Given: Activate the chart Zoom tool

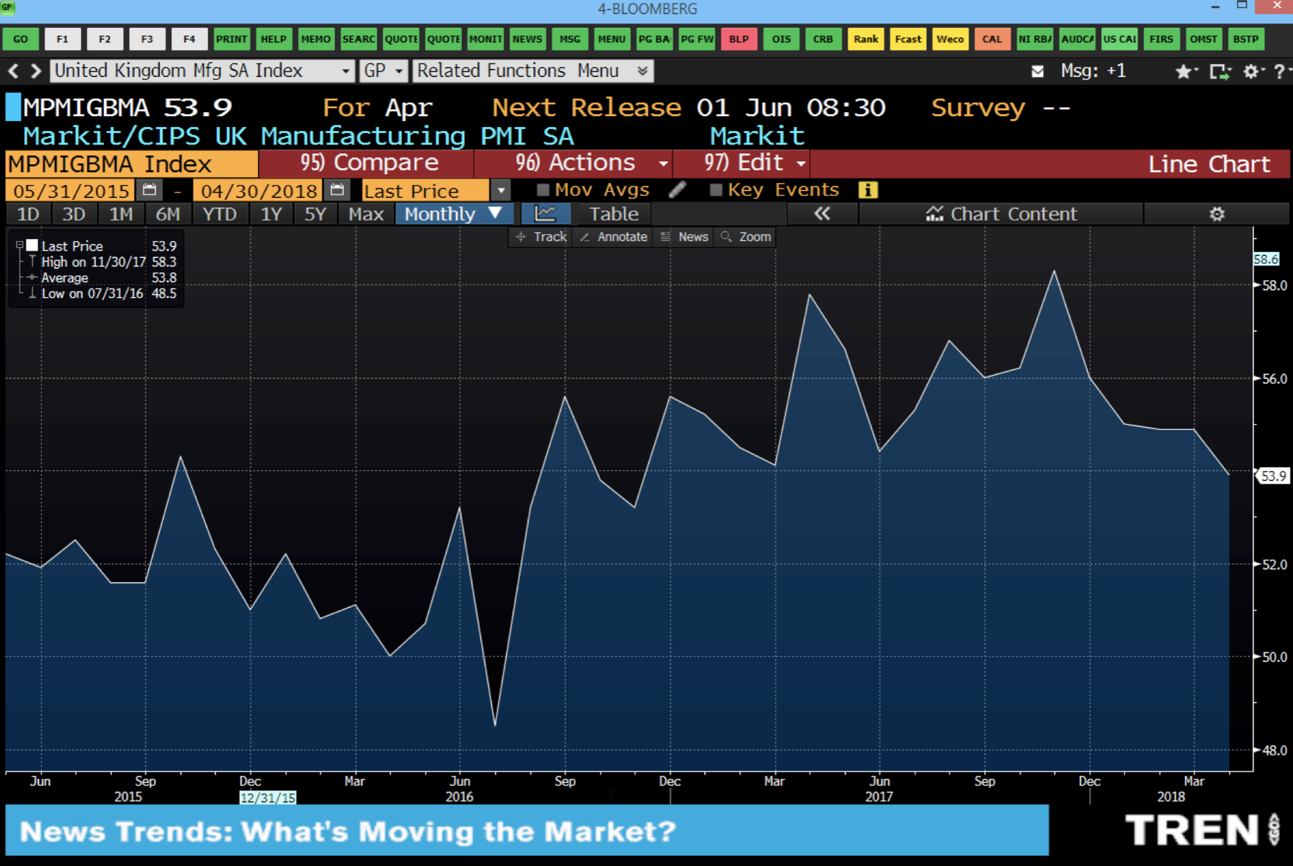Looking at the screenshot, I should coord(746,237).
